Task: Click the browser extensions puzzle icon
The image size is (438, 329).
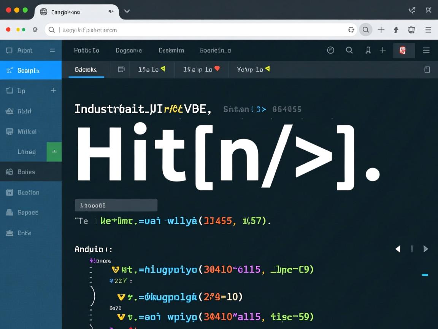Action: tap(411, 30)
